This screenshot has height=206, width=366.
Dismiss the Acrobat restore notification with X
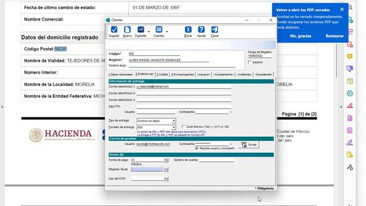pyautogui.click(x=342, y=9)
